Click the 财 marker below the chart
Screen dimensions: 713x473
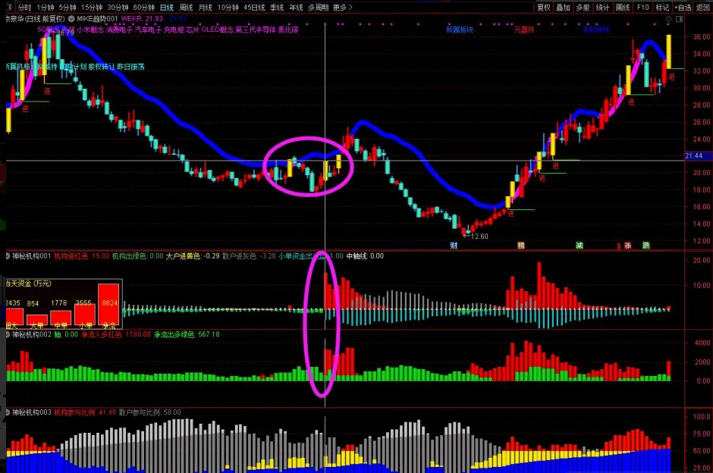[454, 245]
